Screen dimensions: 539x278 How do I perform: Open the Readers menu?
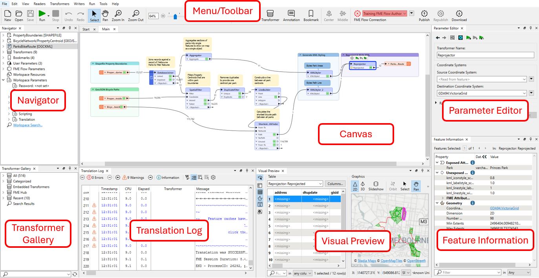pyautogui.click(x=40, y=4)
